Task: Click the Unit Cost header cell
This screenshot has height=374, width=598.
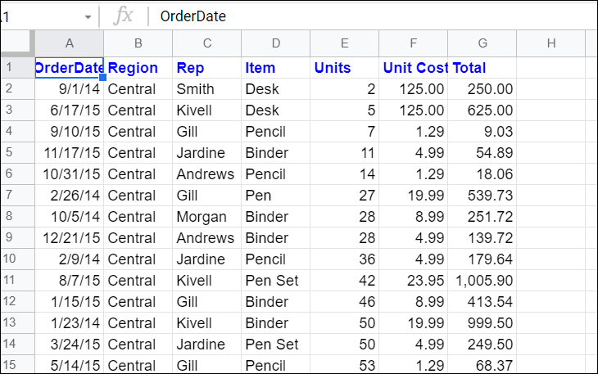Action: [414, 68]
